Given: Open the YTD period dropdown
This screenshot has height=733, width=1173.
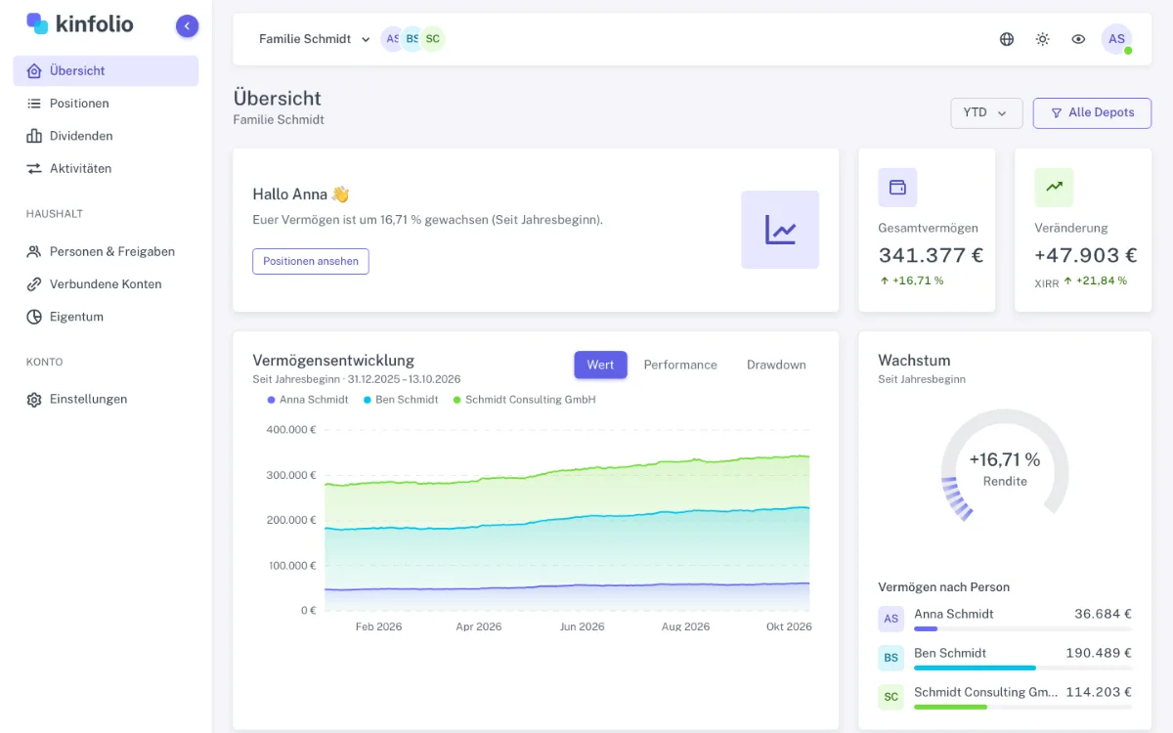Looking at the screenshot, I should pos(986,113).
